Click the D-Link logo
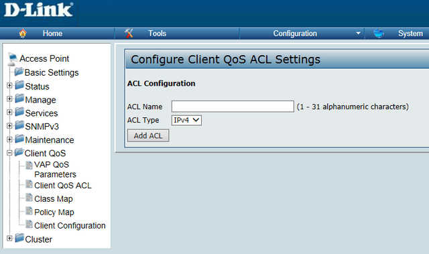This screenshot has height=254, width=429. [x=39, y=10]
